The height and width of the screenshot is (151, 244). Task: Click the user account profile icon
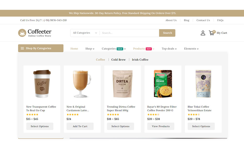coord(203,33)
